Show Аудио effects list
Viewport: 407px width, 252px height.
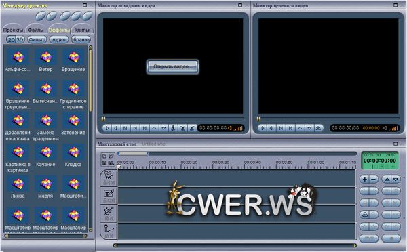pos(59,40)
